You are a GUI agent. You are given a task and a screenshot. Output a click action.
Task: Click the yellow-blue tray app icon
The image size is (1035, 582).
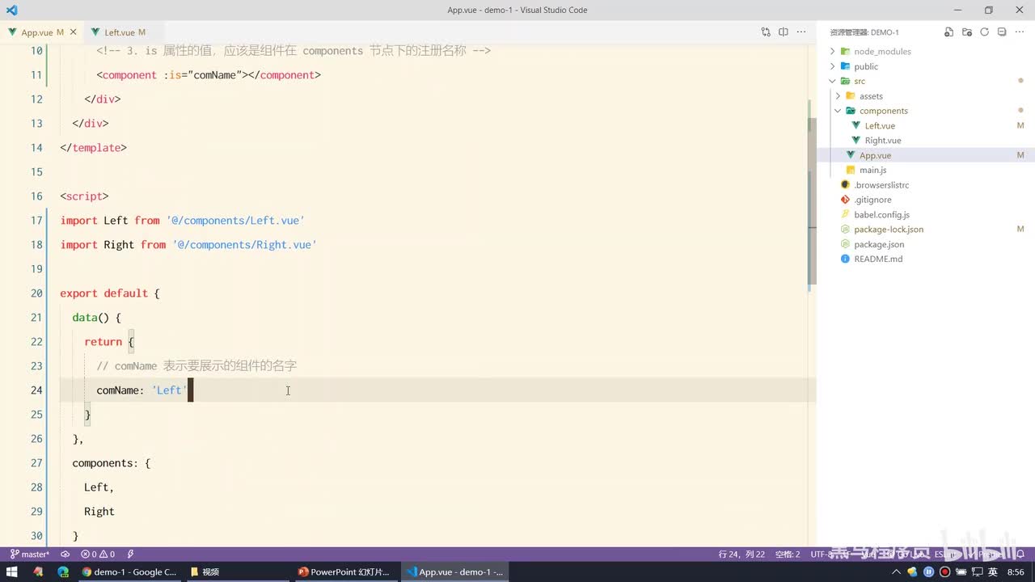click(x=914, y=571)
